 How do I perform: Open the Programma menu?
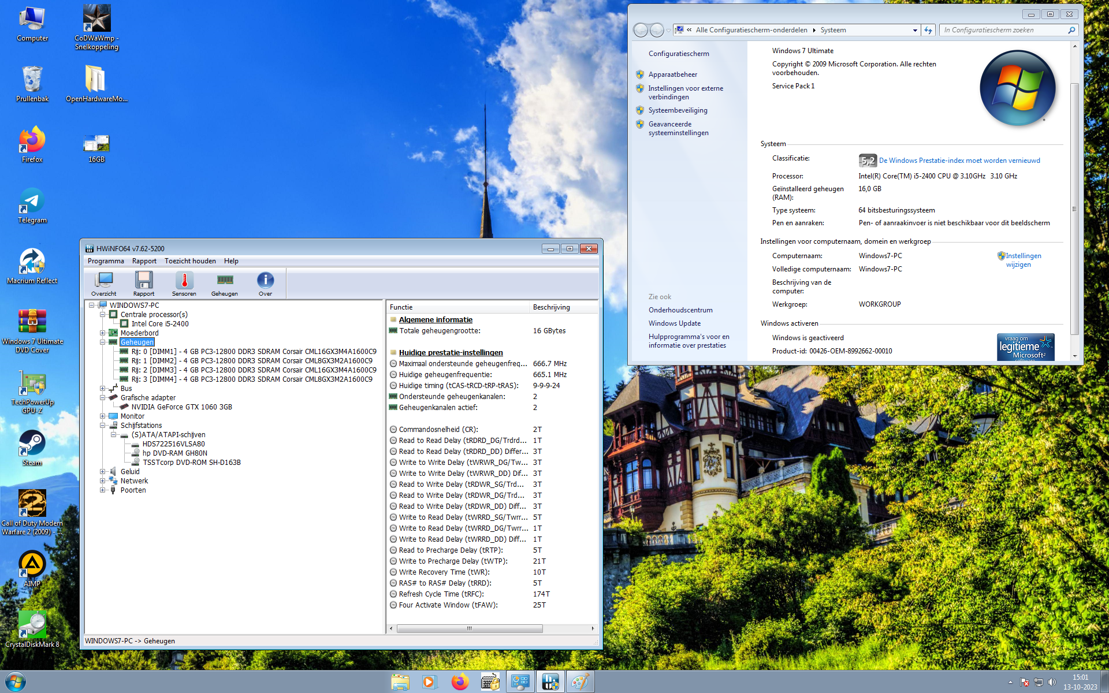coord(106,261)
